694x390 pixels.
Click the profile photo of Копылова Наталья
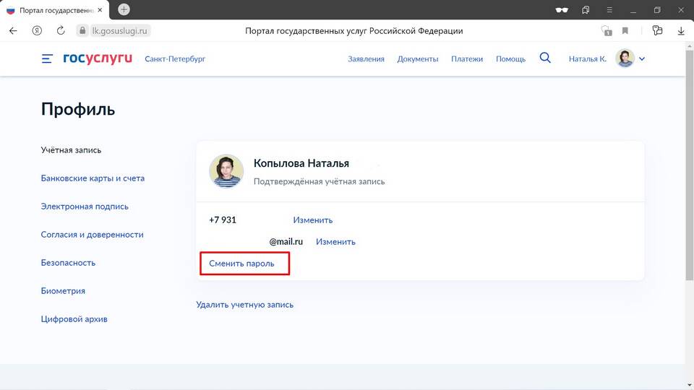(x=226, y=172)
